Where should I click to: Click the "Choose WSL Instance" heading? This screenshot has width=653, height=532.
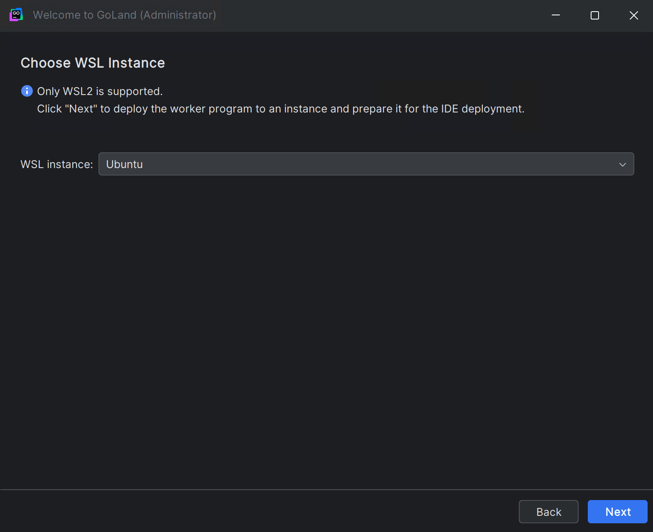pos(93,63)
